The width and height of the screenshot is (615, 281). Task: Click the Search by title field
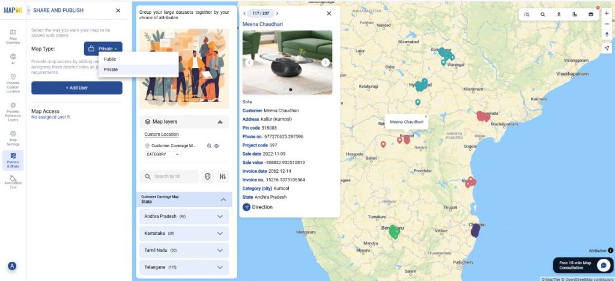pos(169,177)
